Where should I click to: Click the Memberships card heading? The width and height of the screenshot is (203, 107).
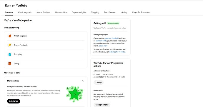click(x=13, y=81)
